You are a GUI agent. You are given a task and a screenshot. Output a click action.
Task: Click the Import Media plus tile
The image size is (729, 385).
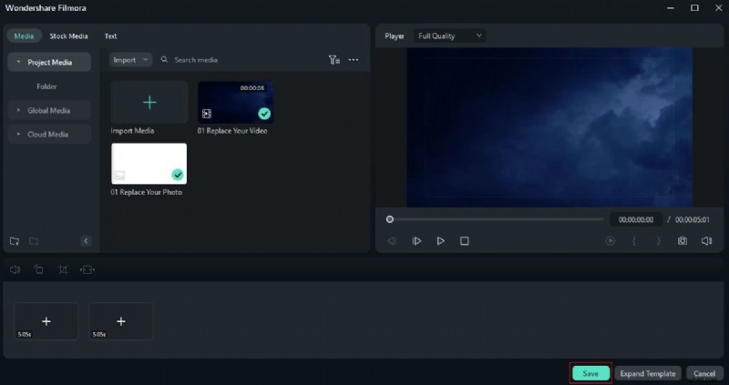(149, 102)
